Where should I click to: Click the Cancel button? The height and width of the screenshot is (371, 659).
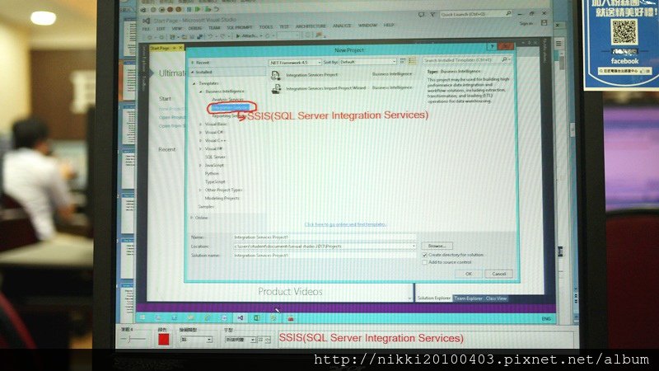click(499, 274)
